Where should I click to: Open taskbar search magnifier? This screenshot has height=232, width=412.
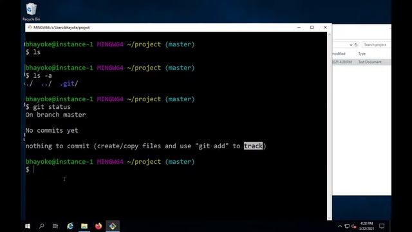41,226
